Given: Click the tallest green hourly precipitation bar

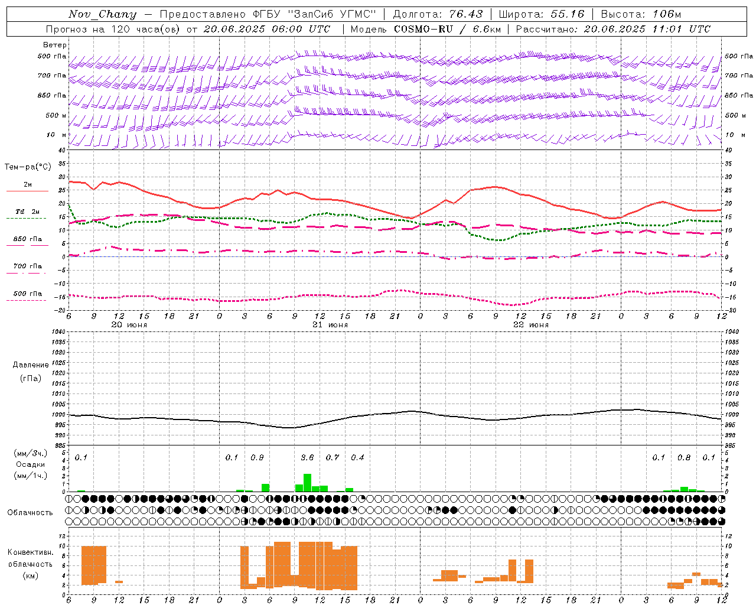Looking at the screenshot, I should (307, 483).
